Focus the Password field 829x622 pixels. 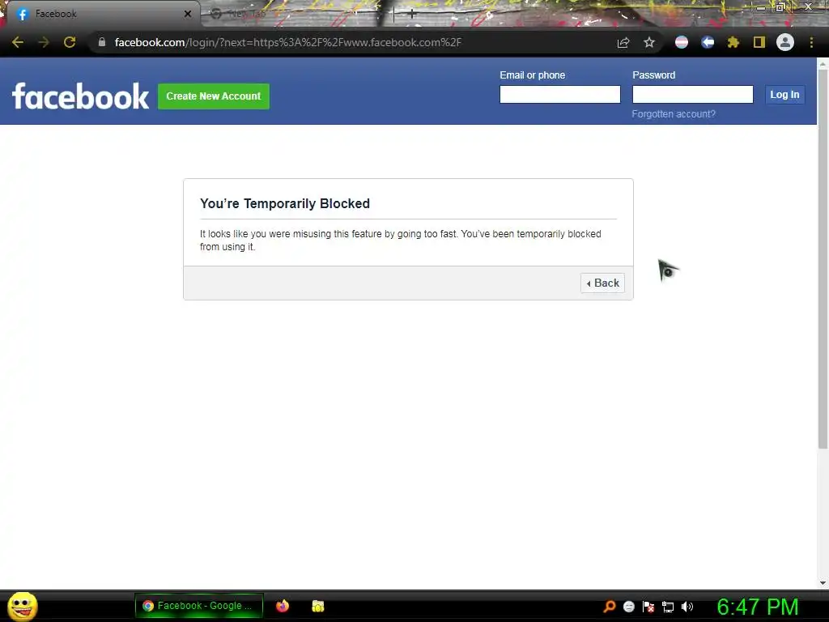click(693, 94)
